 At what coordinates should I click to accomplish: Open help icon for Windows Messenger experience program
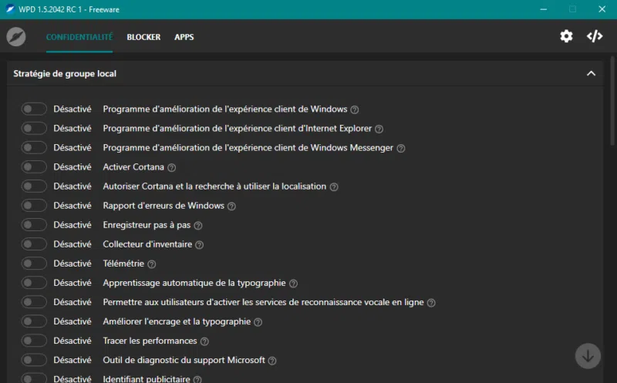(x=400, y=148)
